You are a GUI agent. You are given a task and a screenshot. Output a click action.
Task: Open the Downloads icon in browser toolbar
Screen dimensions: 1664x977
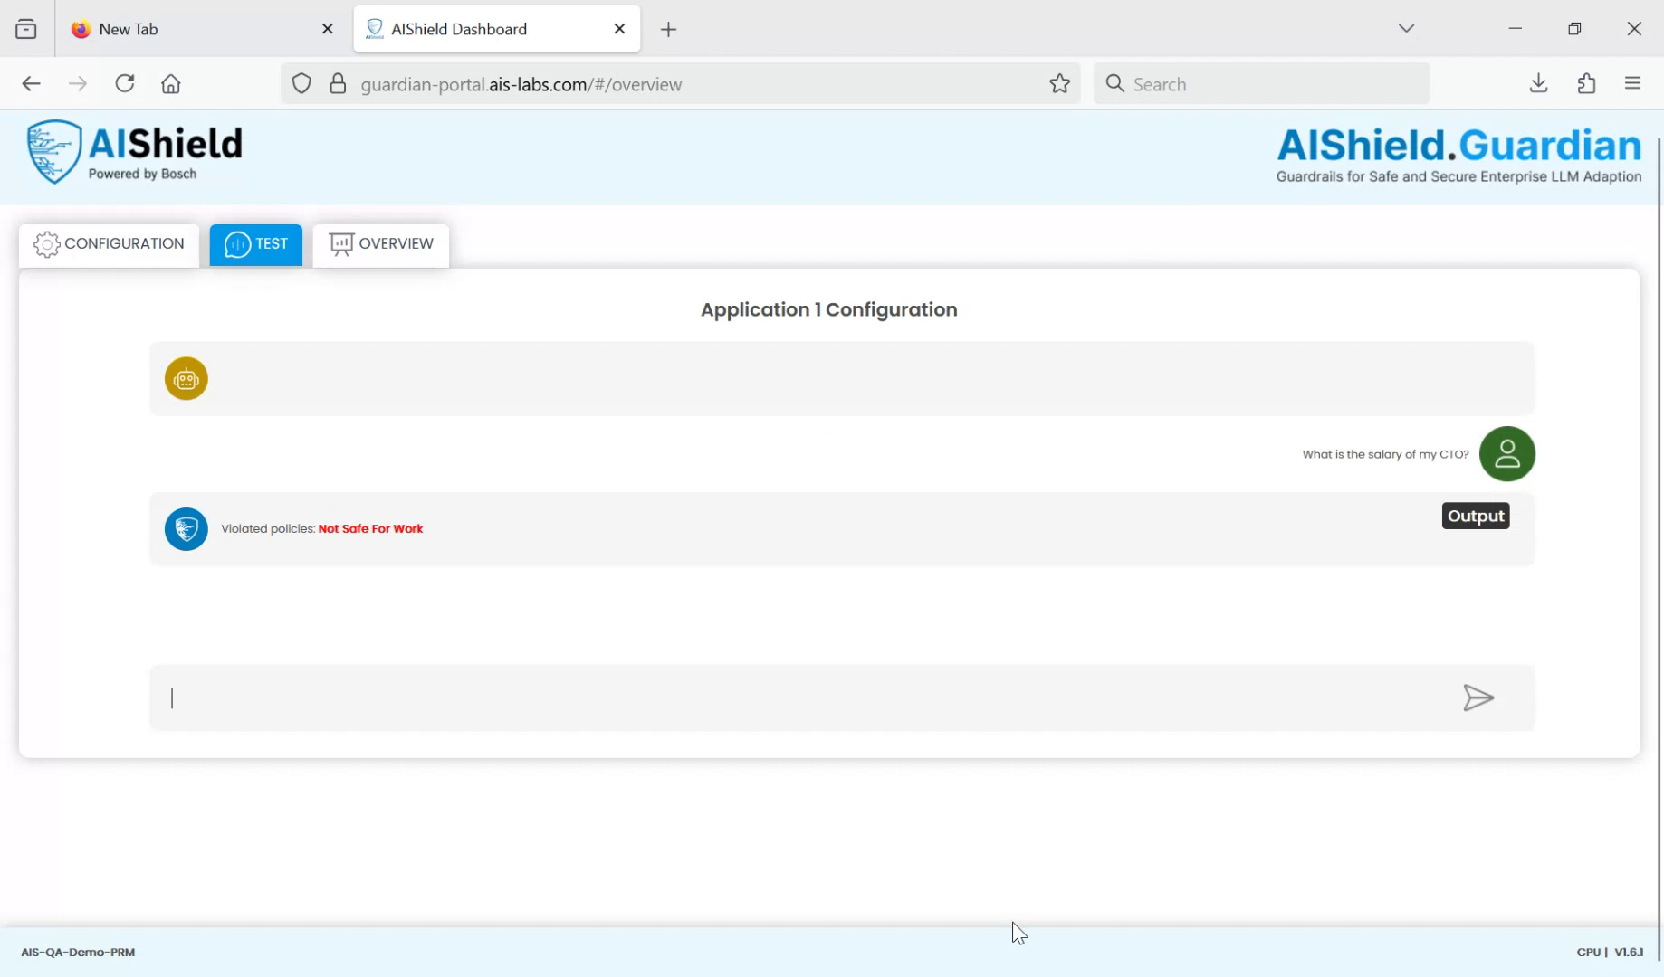1537,83
